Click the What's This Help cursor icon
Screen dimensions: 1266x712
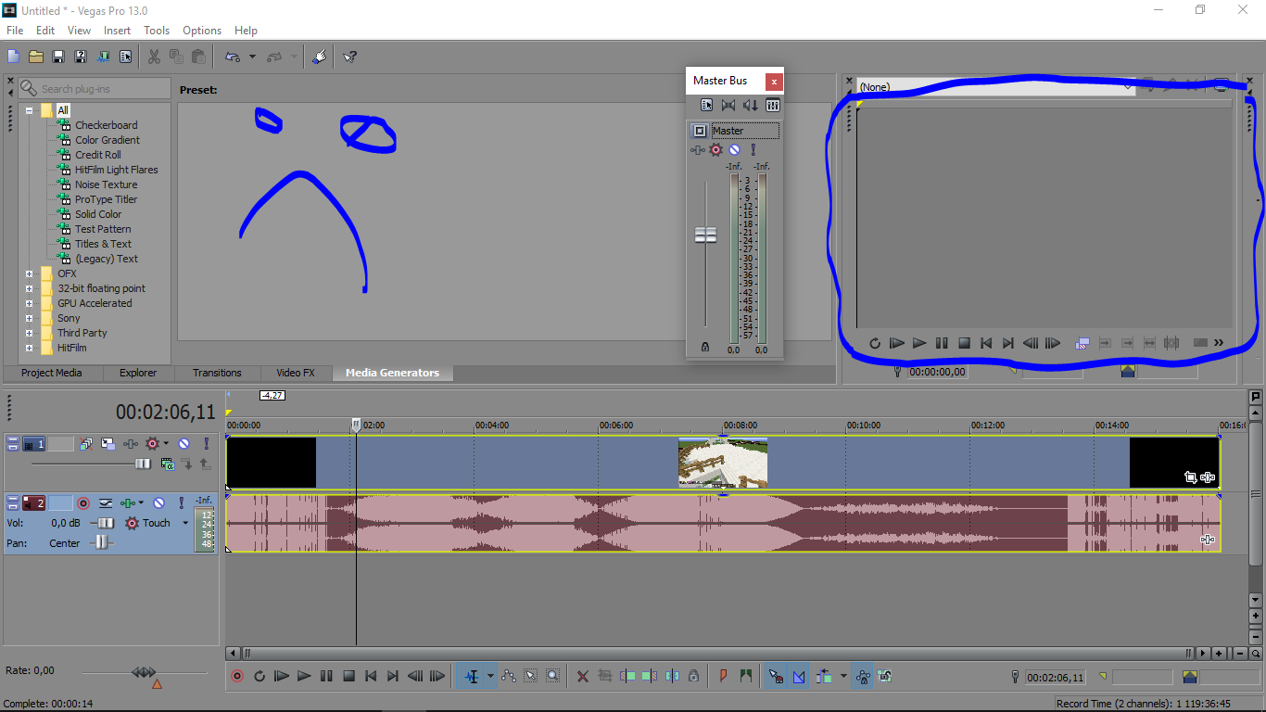(x=349, y=57)
